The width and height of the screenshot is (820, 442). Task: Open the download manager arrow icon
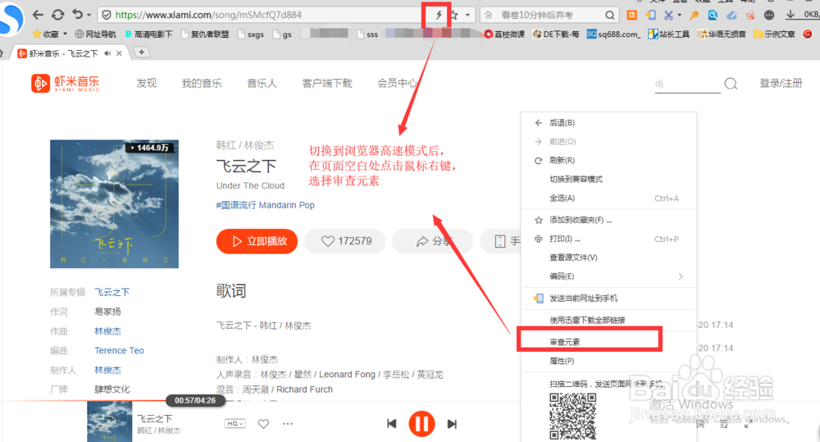pos(790,15)
